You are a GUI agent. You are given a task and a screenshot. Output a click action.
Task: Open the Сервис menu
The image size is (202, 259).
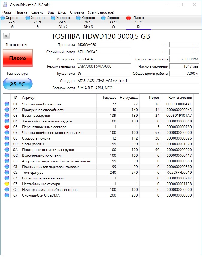37,12
